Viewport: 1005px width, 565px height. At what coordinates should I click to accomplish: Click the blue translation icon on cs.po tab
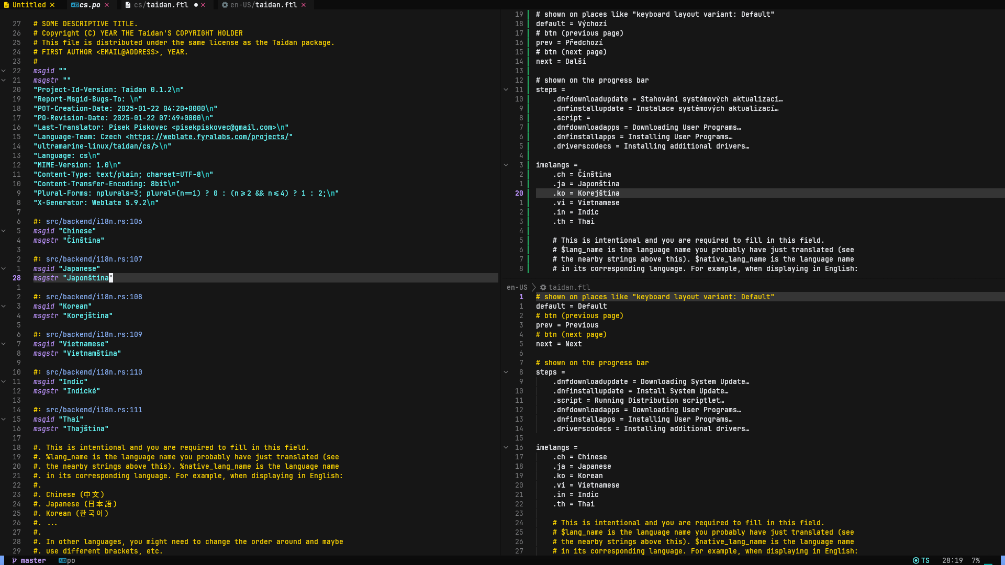(75, 5)
